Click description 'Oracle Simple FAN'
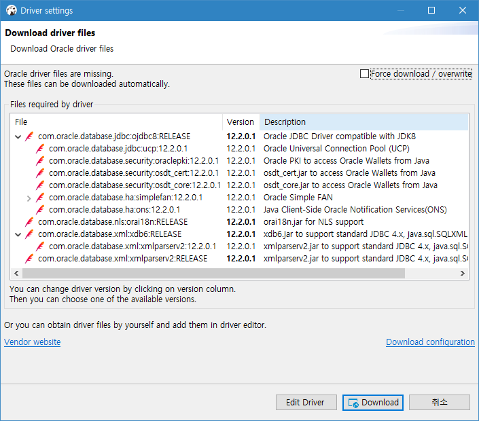 click(x=298, y=197)
